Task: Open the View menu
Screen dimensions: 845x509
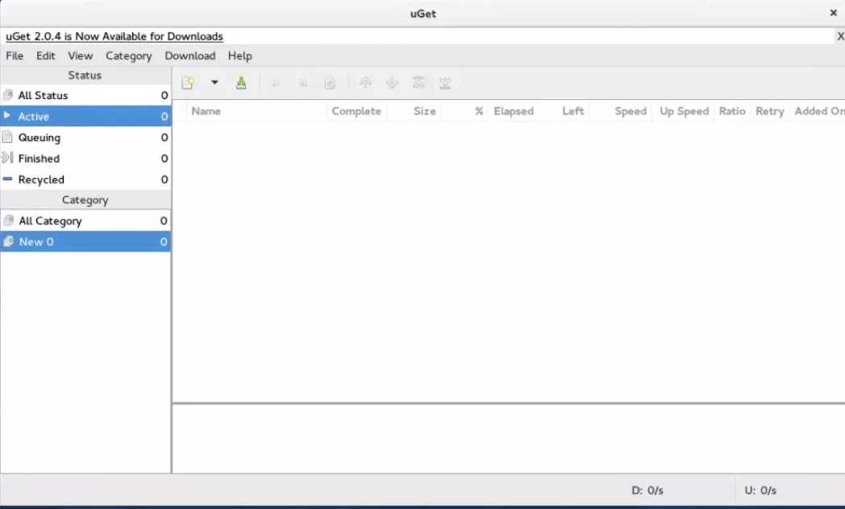Action: coord(81,56)
